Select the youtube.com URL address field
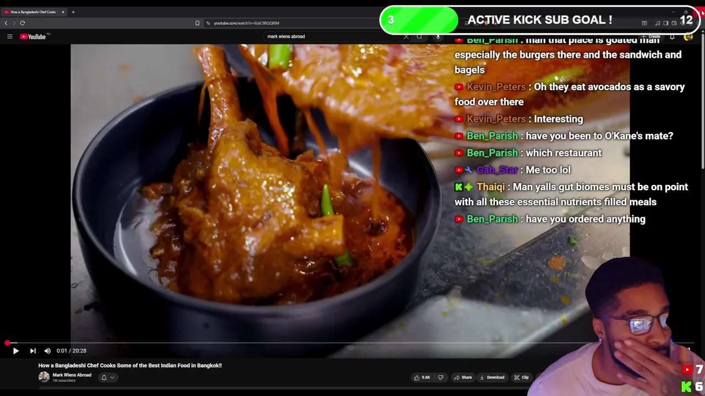 coord(246,23)
